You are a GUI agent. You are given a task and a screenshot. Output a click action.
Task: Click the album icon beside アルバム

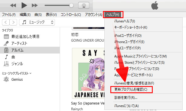tap(6, 50)
